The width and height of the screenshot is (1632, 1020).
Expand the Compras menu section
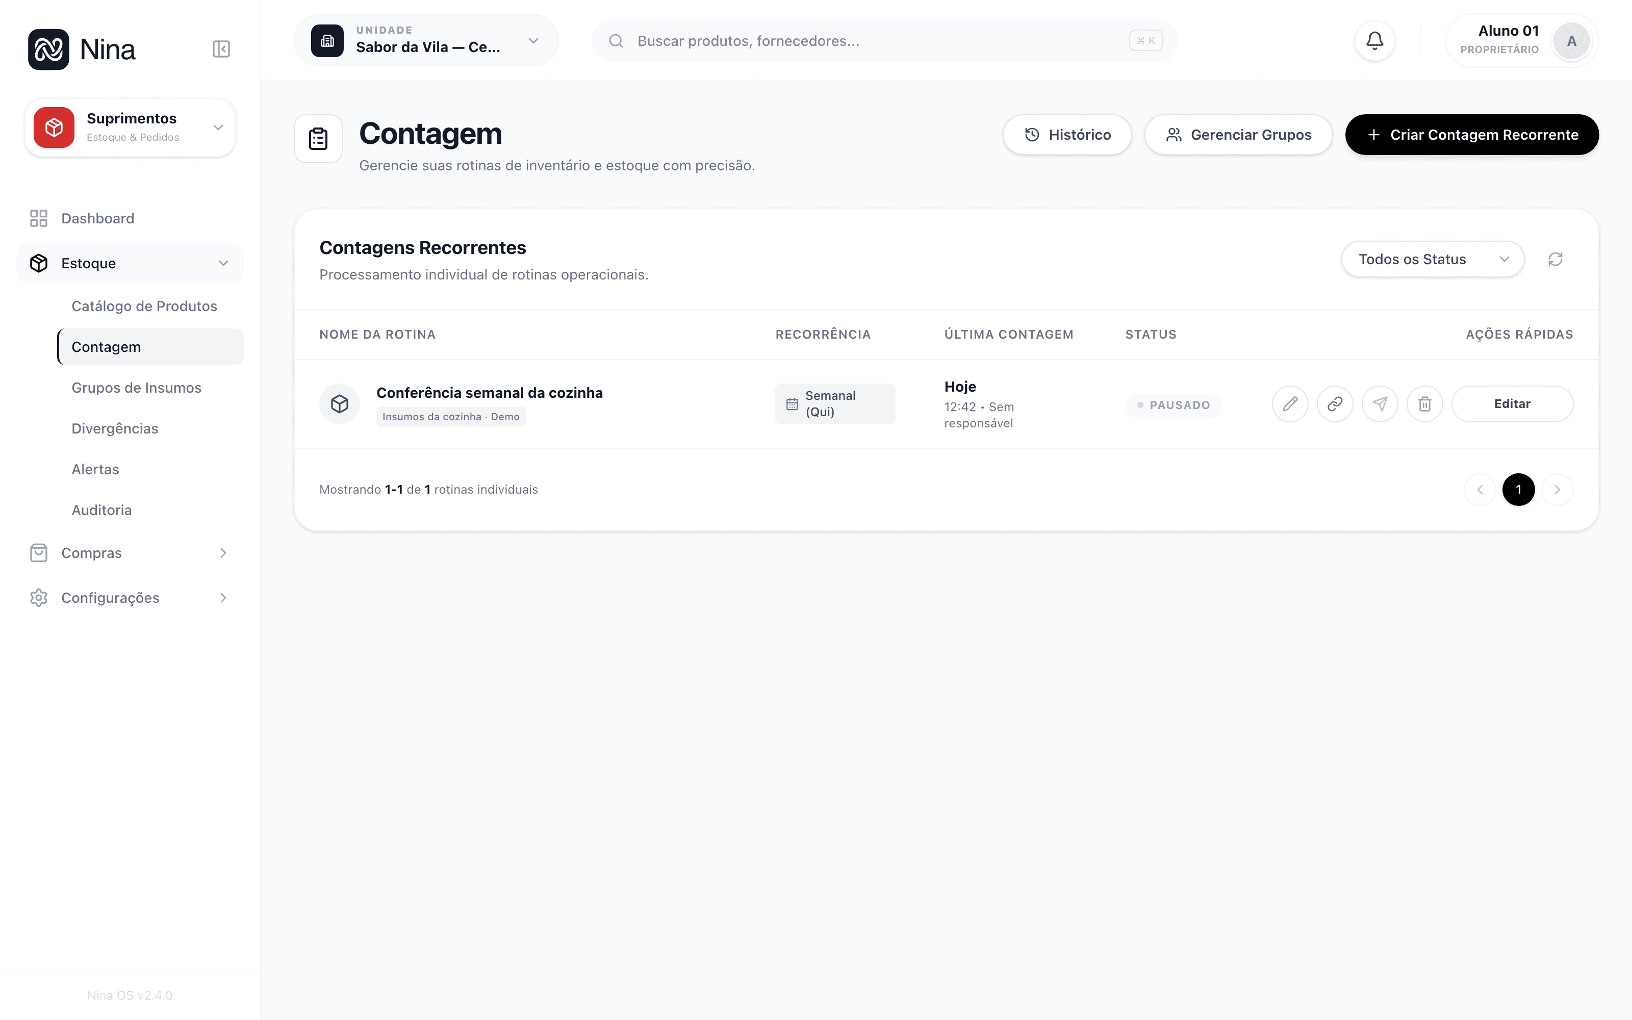(x=130, y=553)
